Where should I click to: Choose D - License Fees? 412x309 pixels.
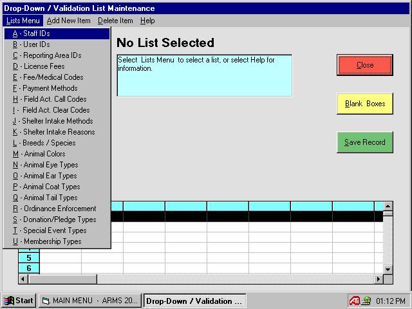pos(57,66)
